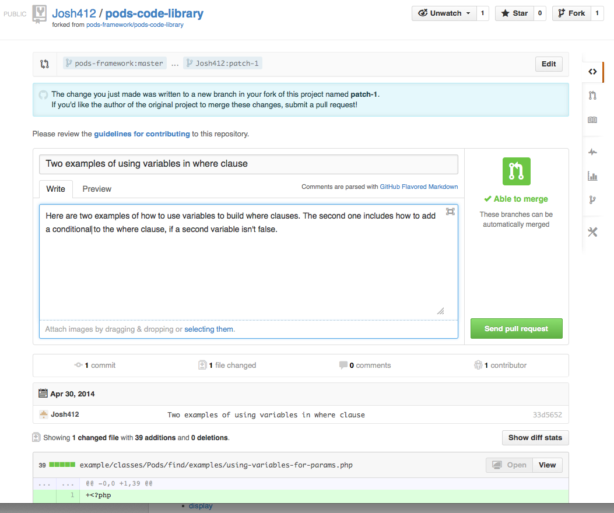
Task: Click the Josh412:patch-1 head branch label
Action: tap(223, 64)
